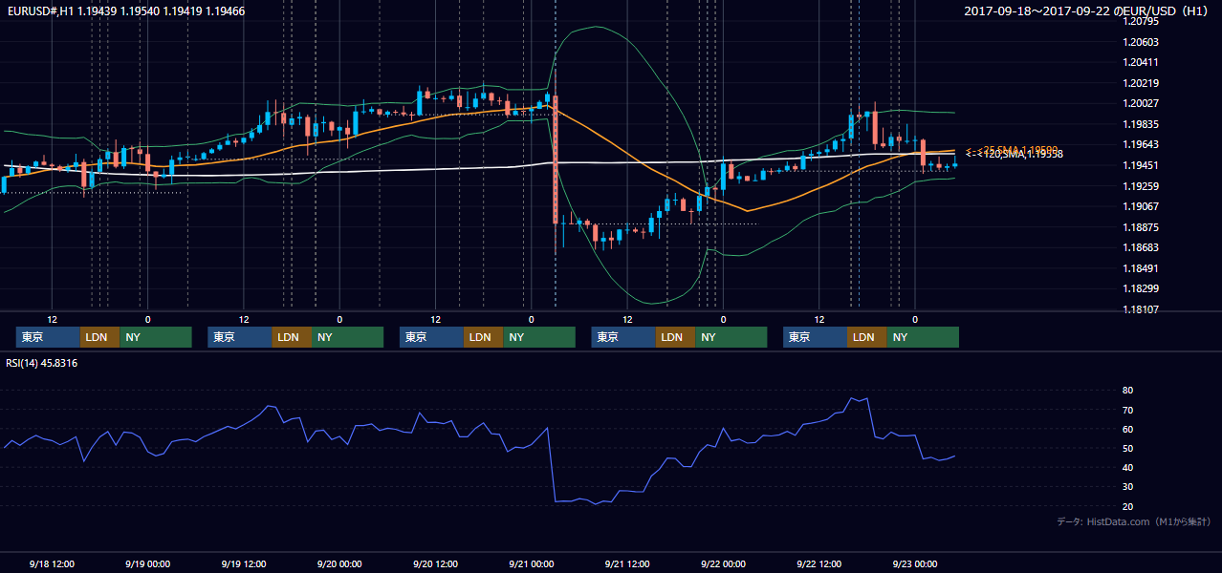Screen dimensions: 1222x573
Task: Click price axis label 1.18299
Action: (x=1142, y=288)
